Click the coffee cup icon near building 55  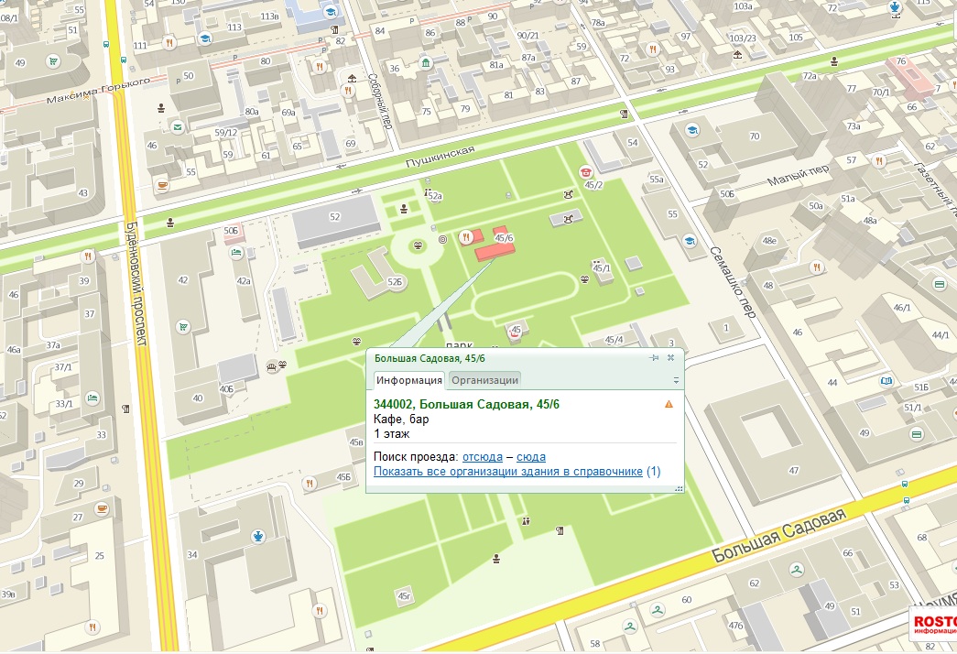[163, 185]
